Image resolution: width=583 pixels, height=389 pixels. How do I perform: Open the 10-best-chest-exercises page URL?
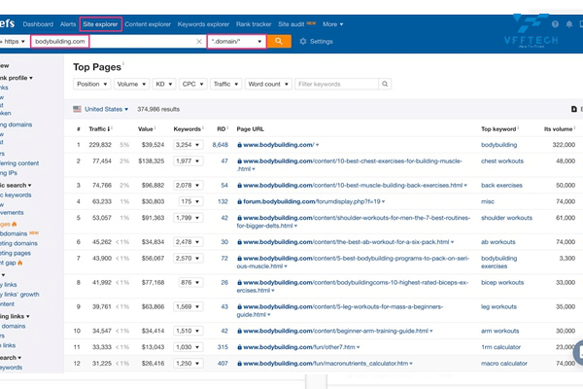(x=350, y=165)
